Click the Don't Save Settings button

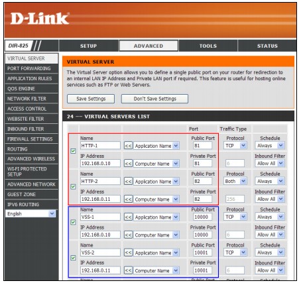(154, 99)
